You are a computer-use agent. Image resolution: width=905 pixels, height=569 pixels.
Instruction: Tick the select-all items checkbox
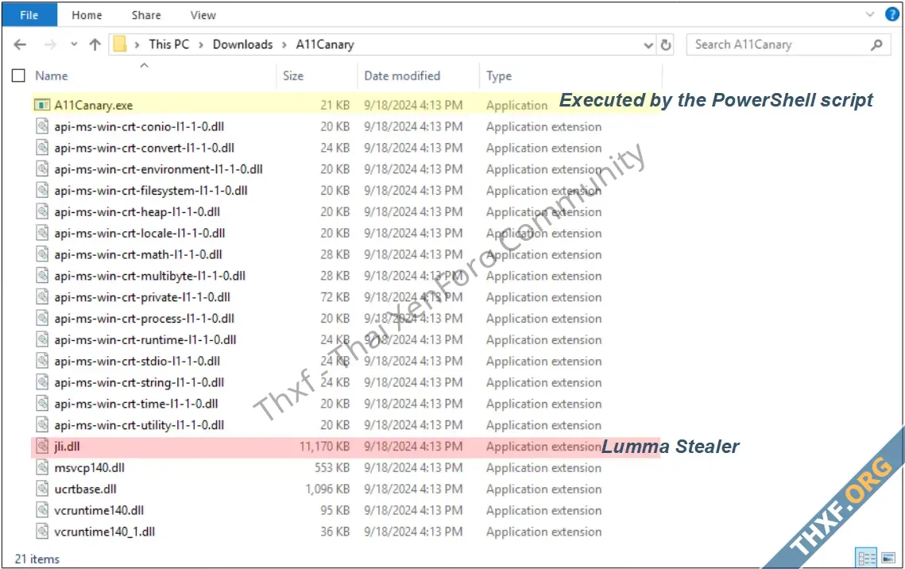tap(18, 75)
